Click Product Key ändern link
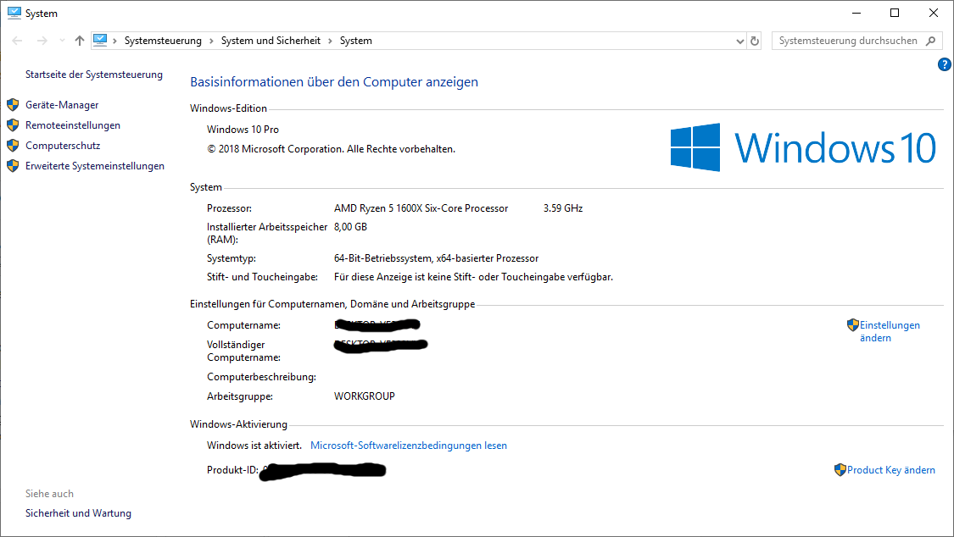This screenshot has width=954, height=537. click(891, 469)
